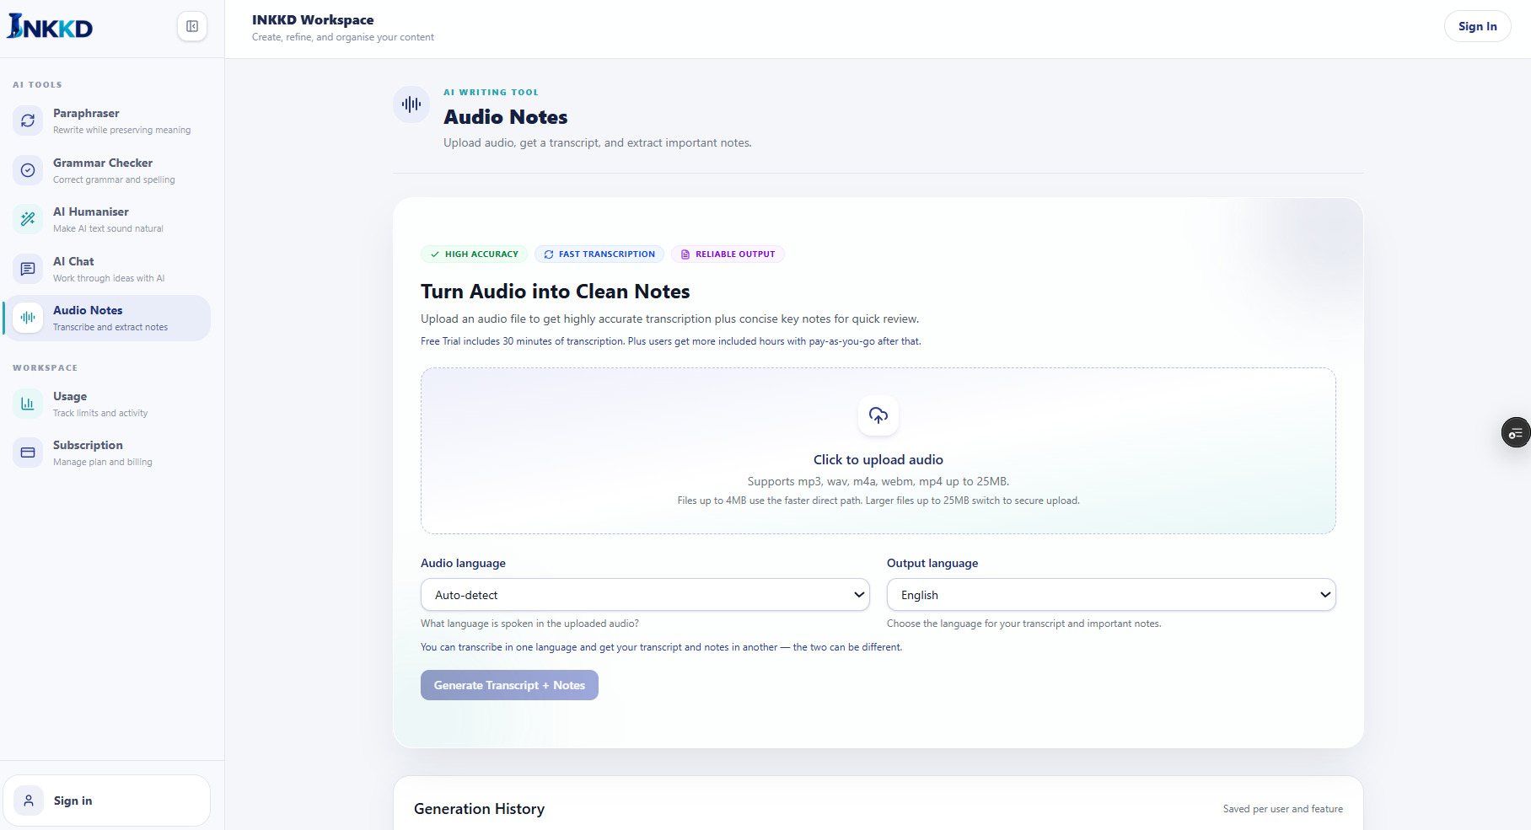The width and height of the screenshot is (1531, 830).
Task: Click the High Accuracy badge
Action: tap(474, 254)
